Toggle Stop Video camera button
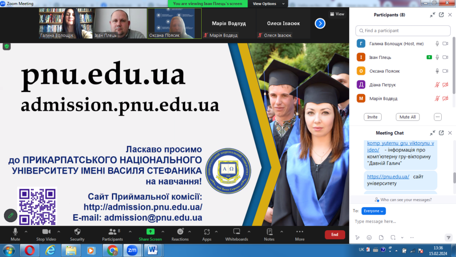This screenshot has height=257, width=456. click(x=45, y=232)
